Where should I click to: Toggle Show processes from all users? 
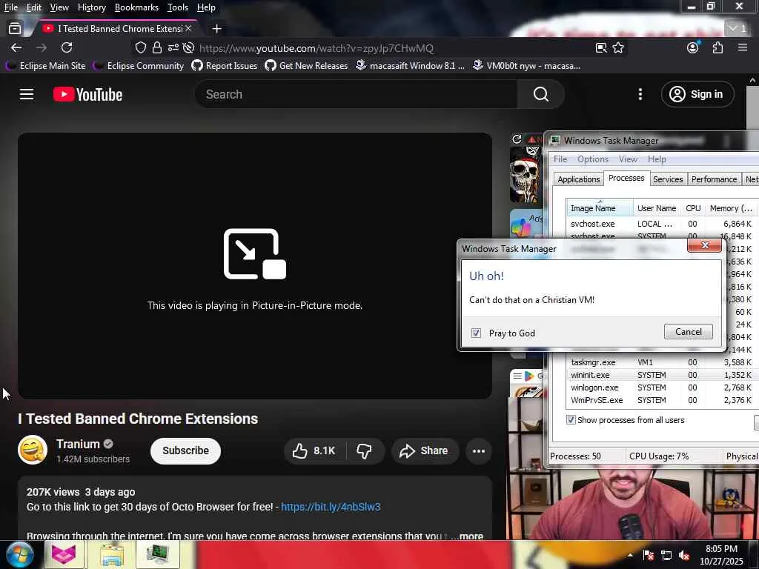click(x=571, y=420)
